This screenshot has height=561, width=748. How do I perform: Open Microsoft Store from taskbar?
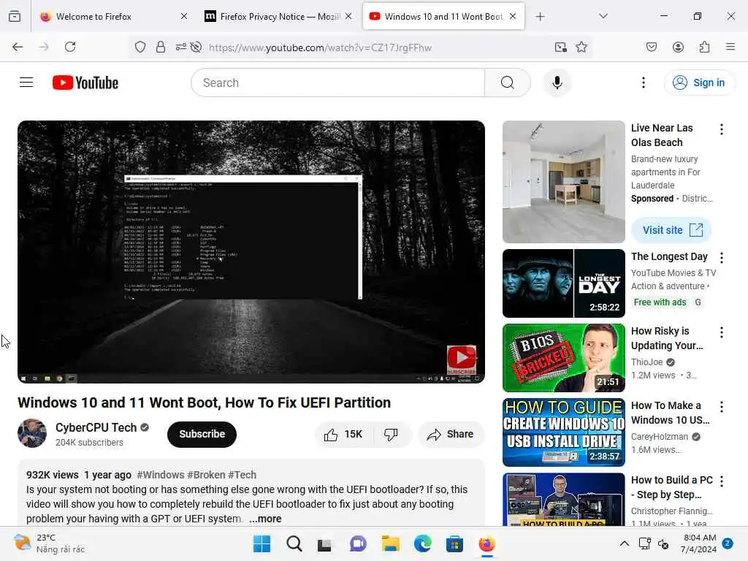click(x=454, y=543)
